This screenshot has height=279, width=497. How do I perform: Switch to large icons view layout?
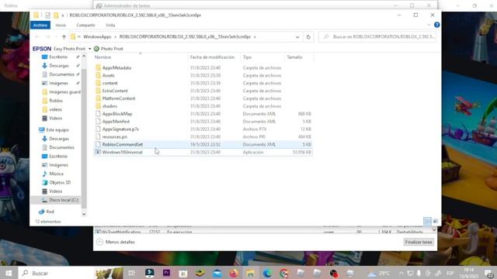coord(436,222)
